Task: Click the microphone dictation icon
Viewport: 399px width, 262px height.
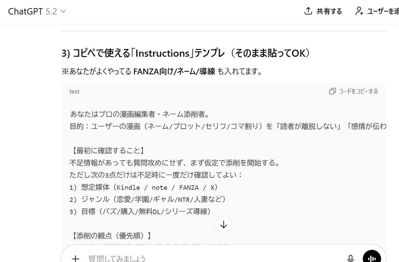Action: (350, 258)
